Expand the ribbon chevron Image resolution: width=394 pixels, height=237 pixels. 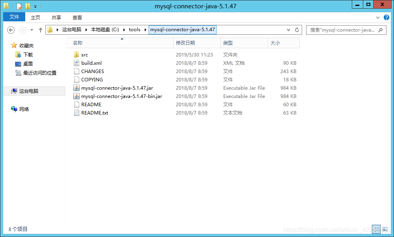tap(378, 17)
